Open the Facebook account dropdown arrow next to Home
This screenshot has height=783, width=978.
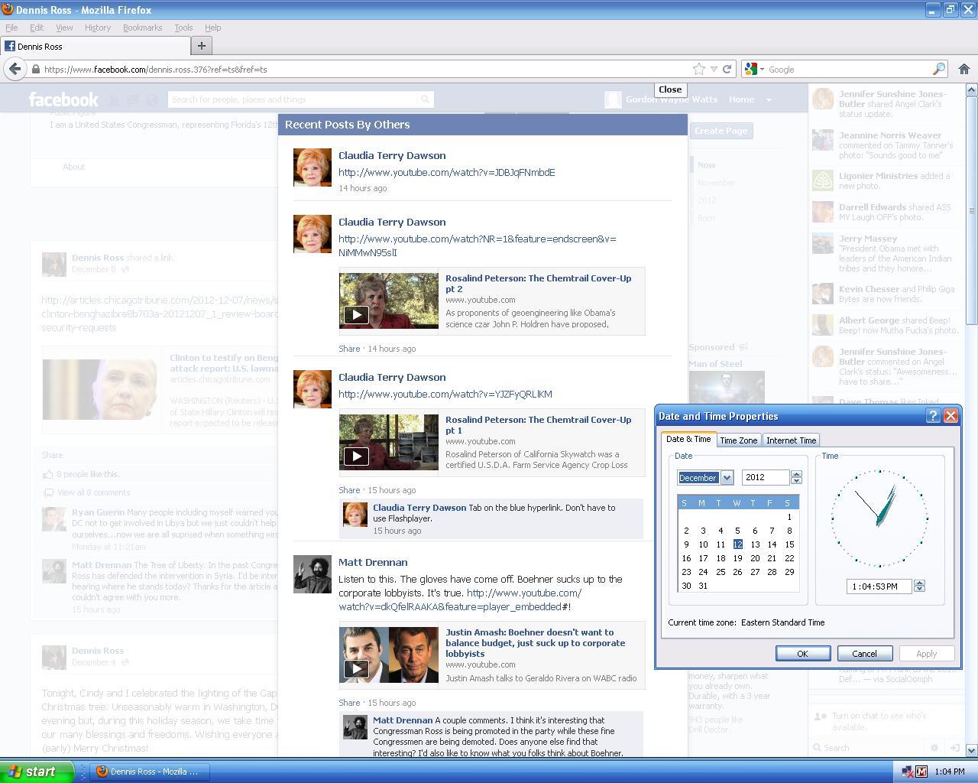click(769, 99)
